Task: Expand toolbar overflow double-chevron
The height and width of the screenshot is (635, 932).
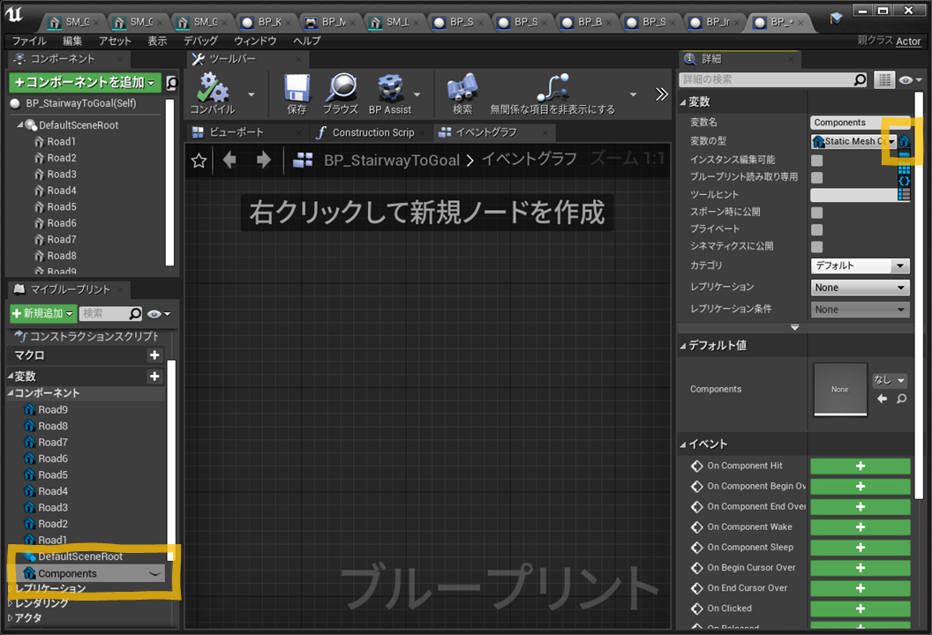Action: [662, 93]
